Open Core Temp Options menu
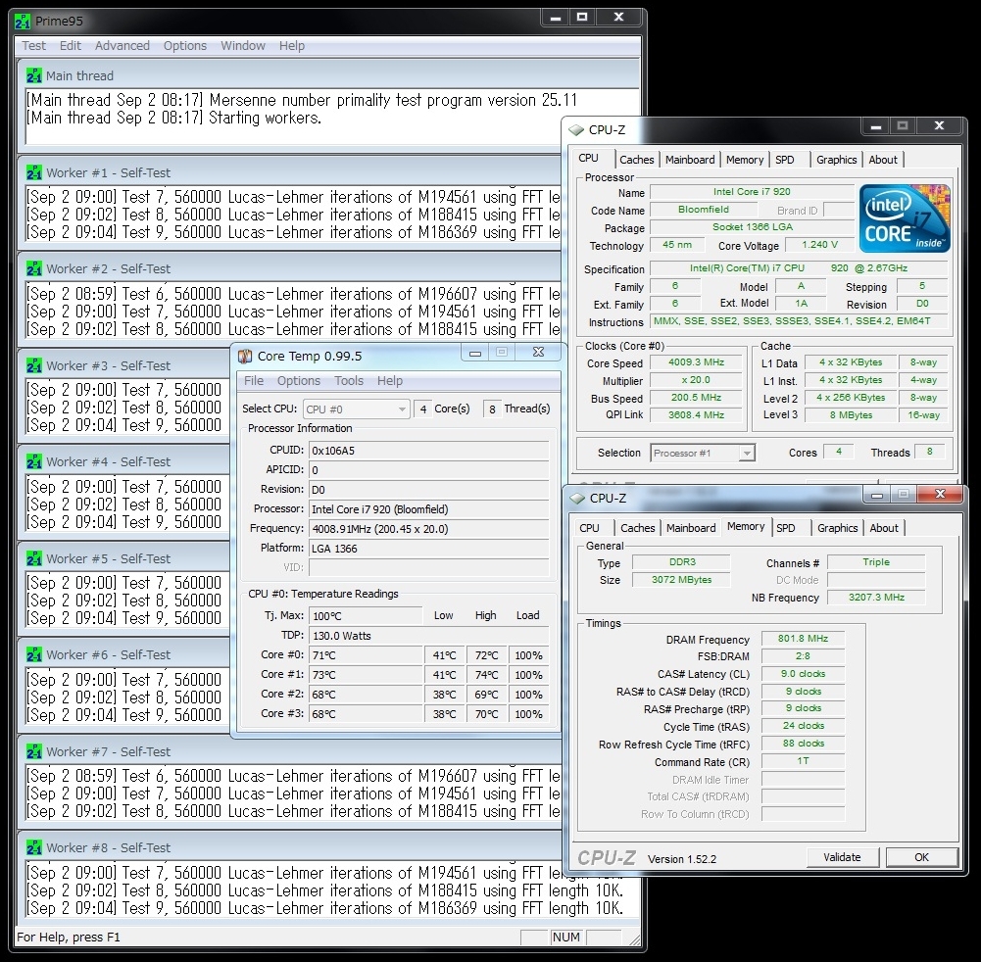The image size is (981, 962). pos(299,381)
